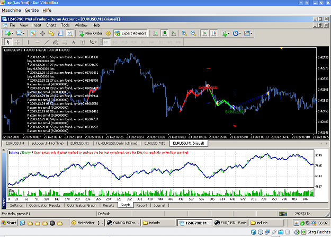Launch MetaEditor via yellow diamond icon

(x=108, y=33)
